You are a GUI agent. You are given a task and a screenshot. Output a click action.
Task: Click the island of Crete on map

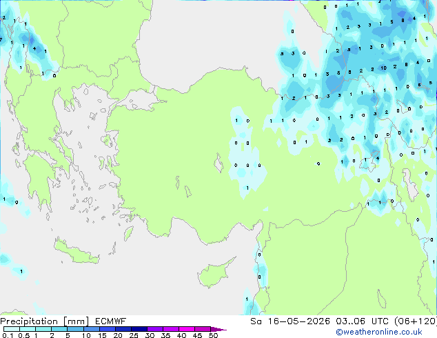coord(77,252)
